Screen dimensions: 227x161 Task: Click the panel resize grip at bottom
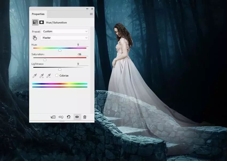coord(62,121)
